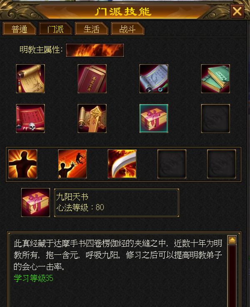The width and height of the screenshot is (250, 307).
Task: Select the green stacked books skill icon
Action: coord(215,79)
